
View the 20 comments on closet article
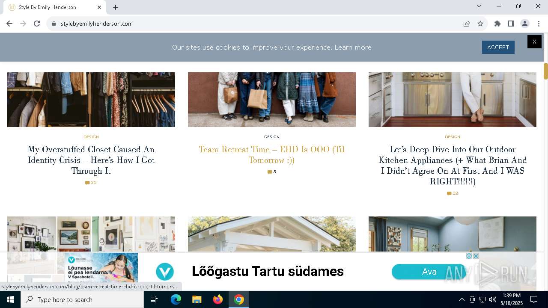click(x=91, y=183)
